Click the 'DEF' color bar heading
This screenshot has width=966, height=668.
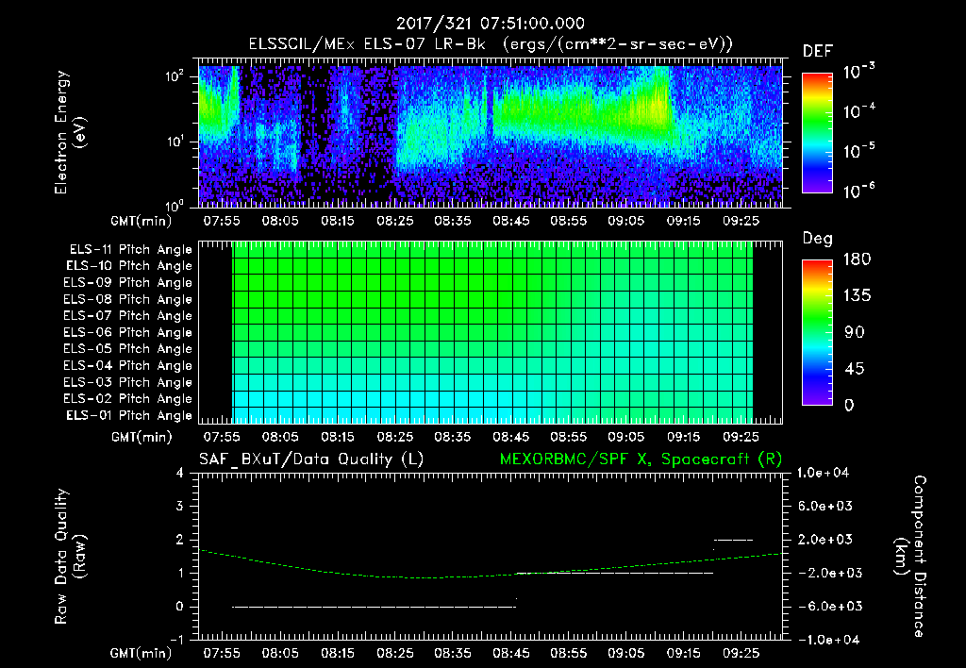click(x=818, y=52)
